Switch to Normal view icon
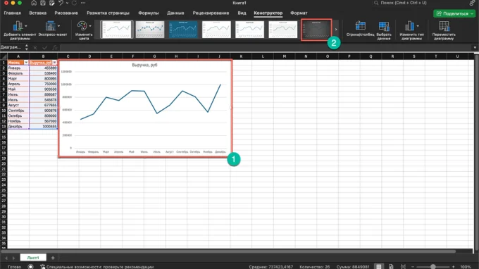479x269 pixels. 379,267
